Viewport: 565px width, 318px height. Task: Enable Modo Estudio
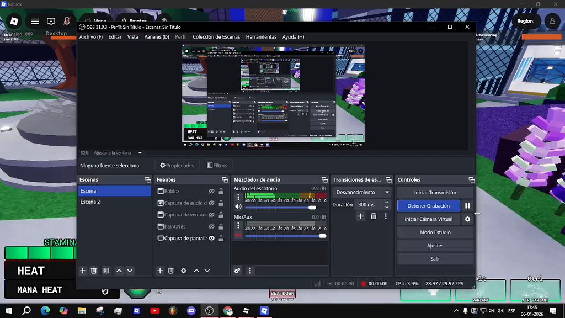435,232
